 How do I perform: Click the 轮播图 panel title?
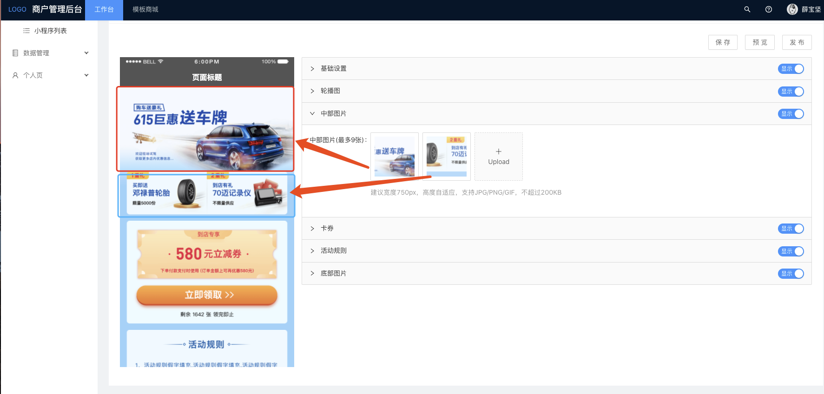tap(330, 91)
